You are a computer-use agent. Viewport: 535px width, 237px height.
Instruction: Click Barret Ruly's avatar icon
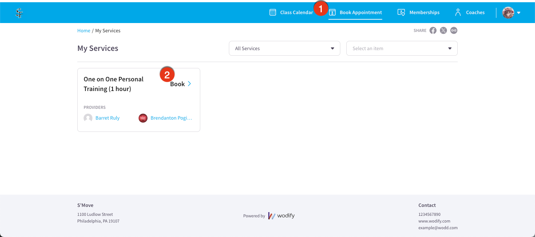coord(88,118)
